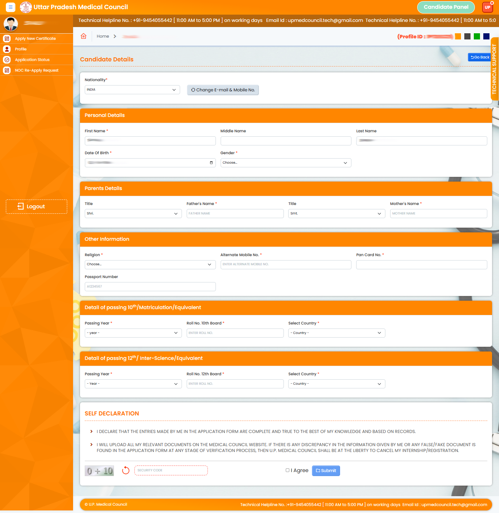Select the green theme color swatch
The image size is (499, 513).
(477, 36)
